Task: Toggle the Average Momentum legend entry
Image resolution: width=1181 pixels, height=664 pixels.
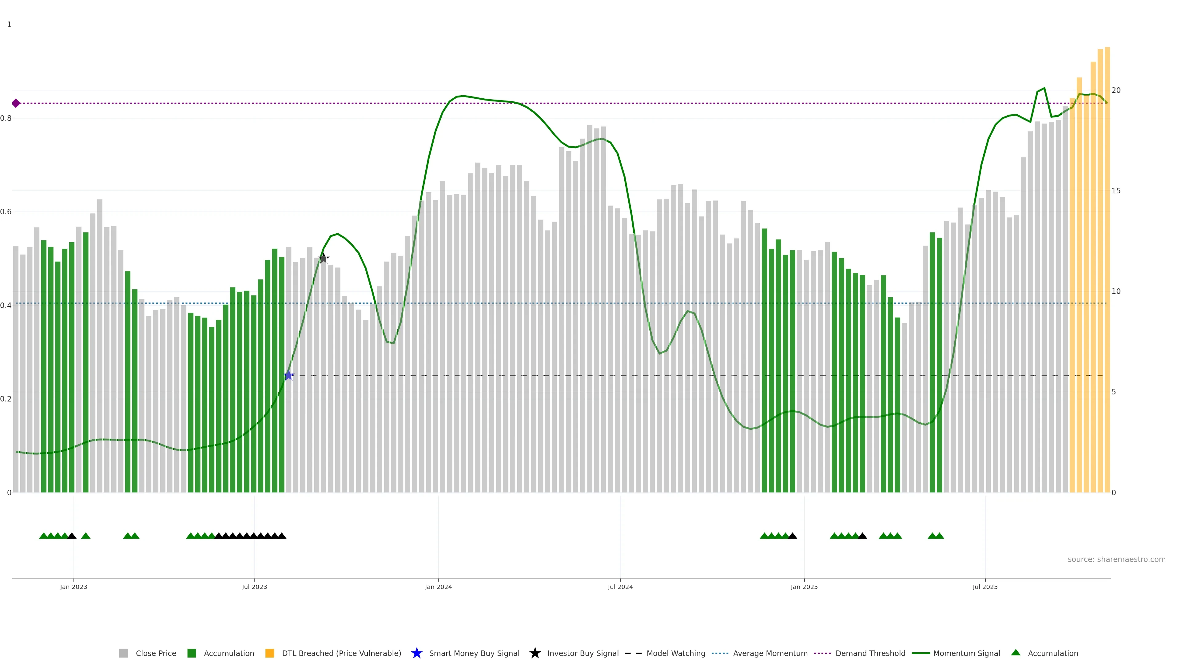Action: (x=770, y=653)
